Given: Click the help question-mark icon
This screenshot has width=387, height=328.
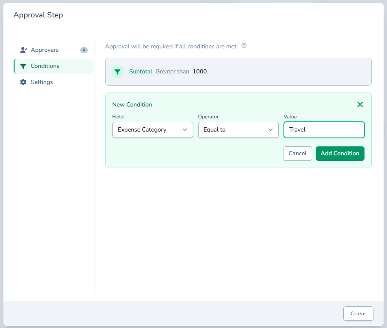Looking at the screenshot, I should (244, 45).
